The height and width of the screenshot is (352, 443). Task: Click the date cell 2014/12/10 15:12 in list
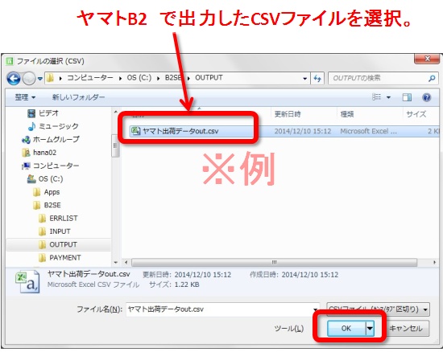tap(303, 131)
